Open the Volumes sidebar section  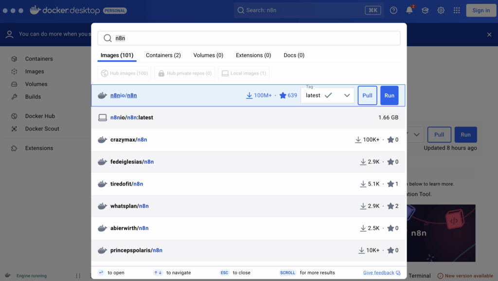pyautogui.click(x=36, y=84)
